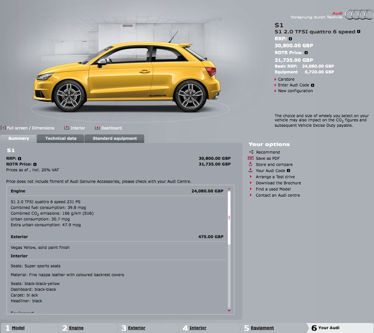Start a New configuration
Image resolution: width=374 pixels, height=333 pixels.
(295, 91)
